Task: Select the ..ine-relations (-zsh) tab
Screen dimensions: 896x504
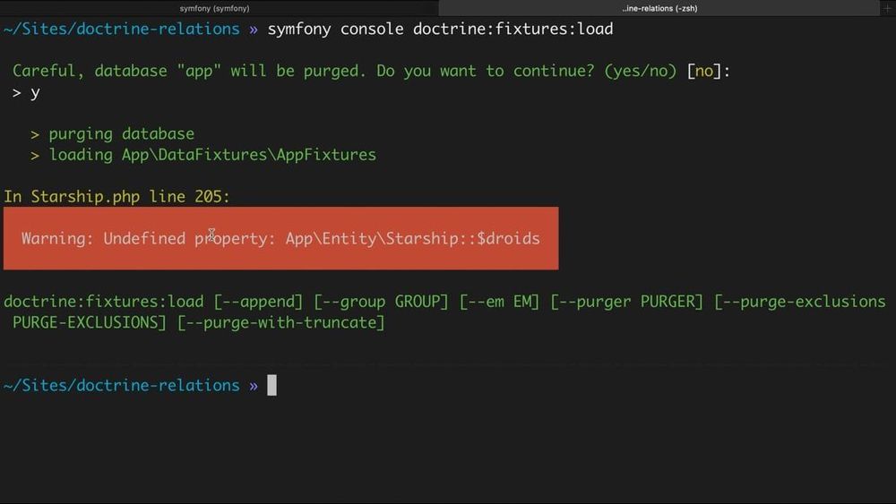Action: 659,8
